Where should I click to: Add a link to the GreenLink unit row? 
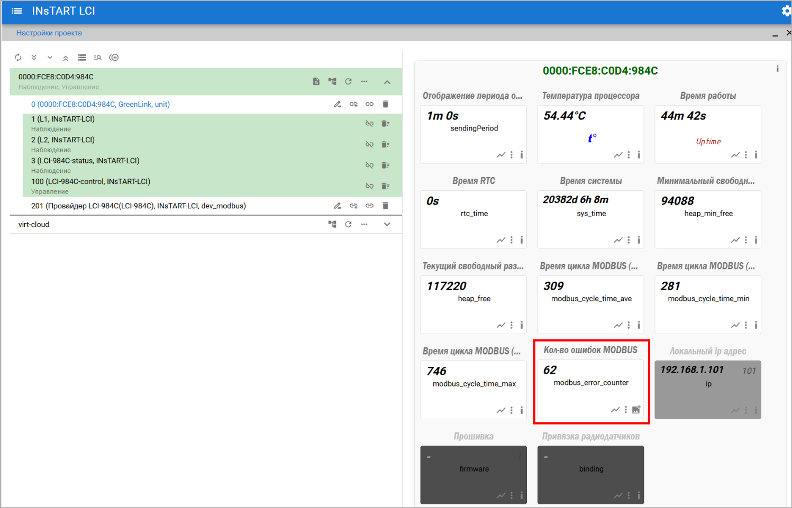[353, 104]
